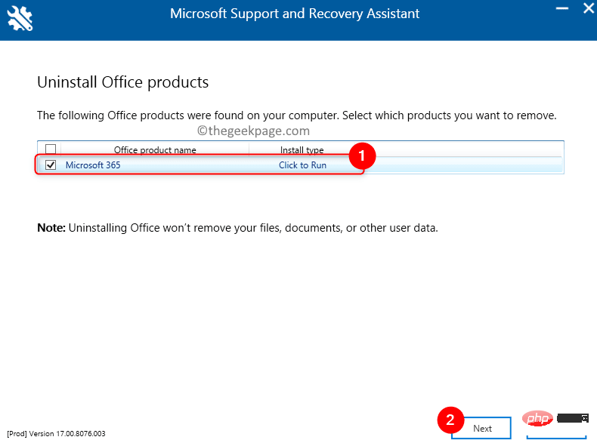Screen dimensions: 597x443
Task: Sort by the Office product name column
Action: coord(155,150)
